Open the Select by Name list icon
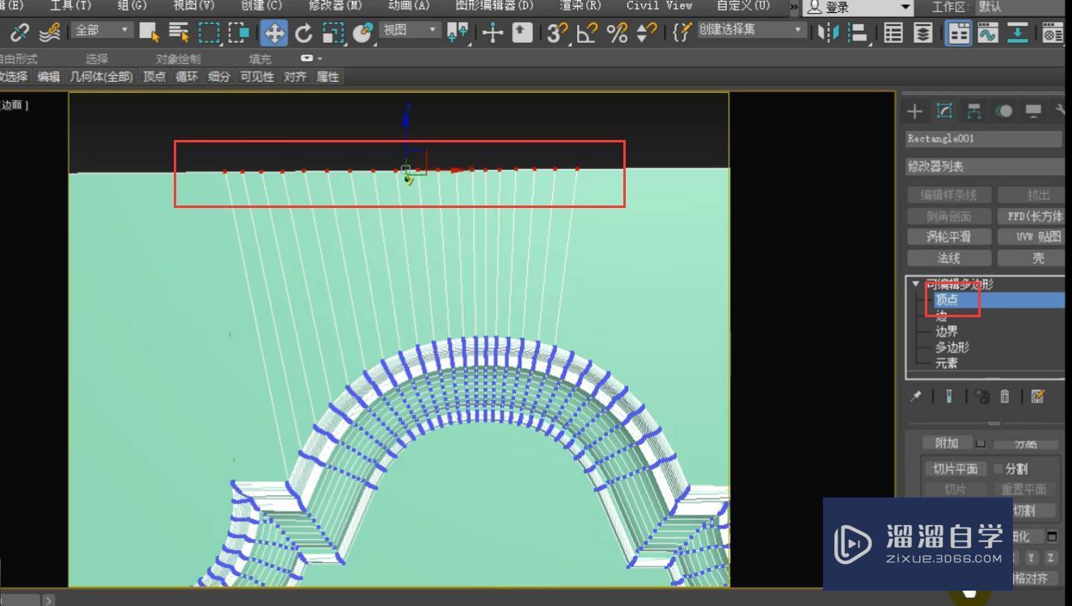 (x=179, y=32)
